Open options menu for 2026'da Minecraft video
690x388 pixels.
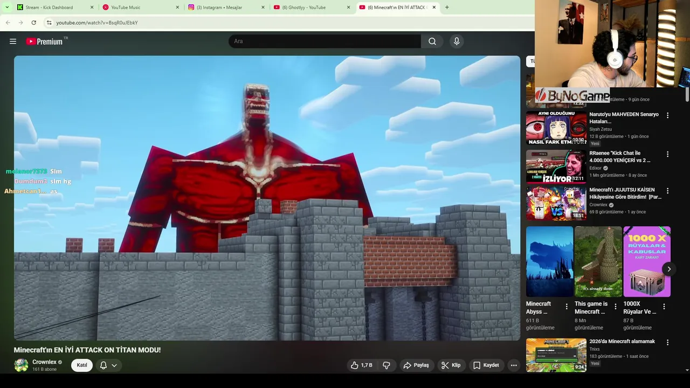pos(667,342)
